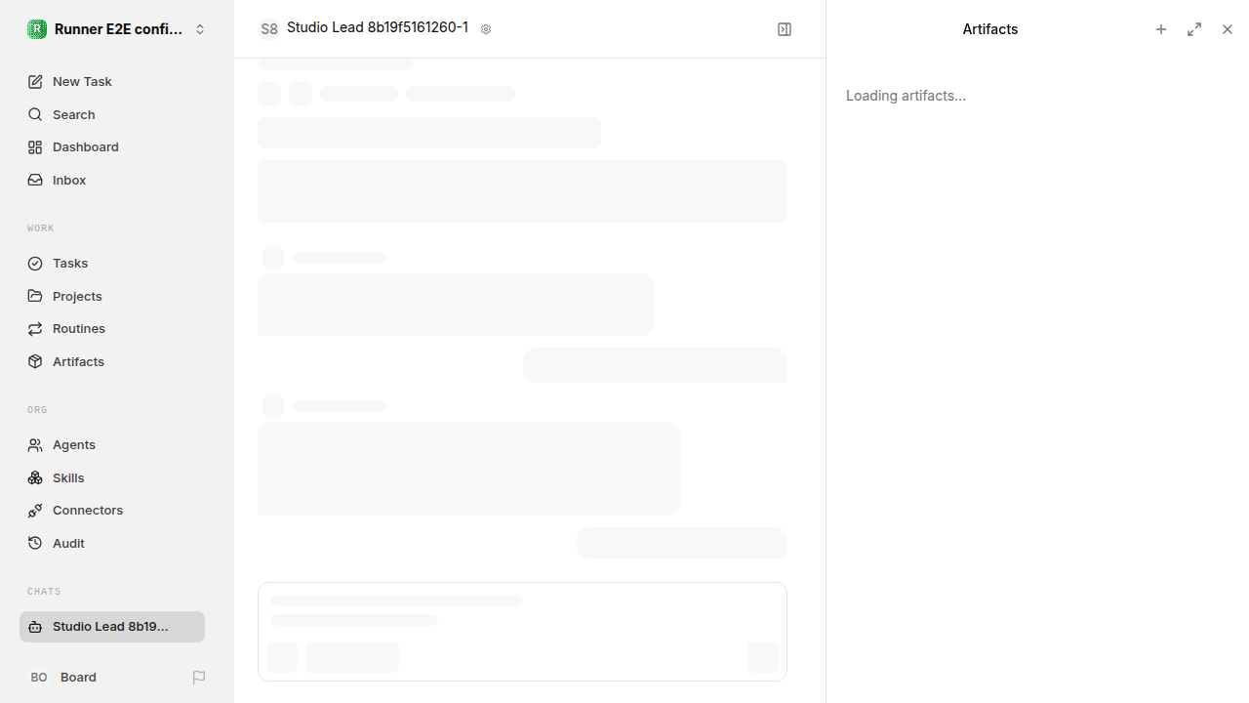Click the Connectors plug icon
1249x703 pixels.
35,511
